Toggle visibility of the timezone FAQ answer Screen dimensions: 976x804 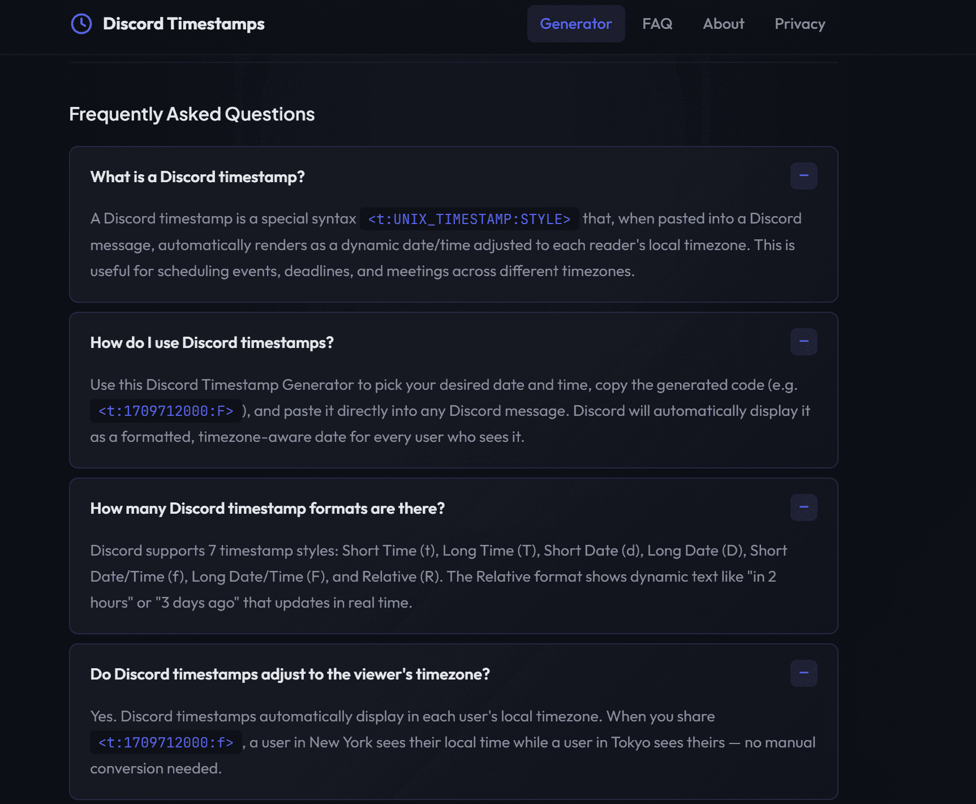point(290,674)
